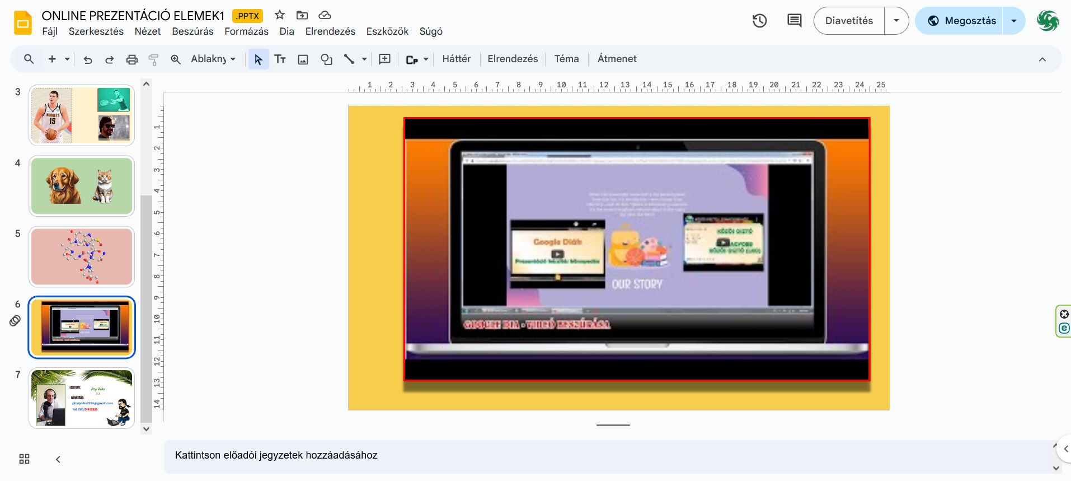Image resolution: width=1071 pixels, height=481 pixels.
Task: Open the Súgó menu
Action: [x=431, y=31]
